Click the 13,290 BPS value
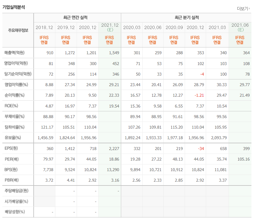This screenshot has width=257, height=218. pyautogui.click(x=113, y=170)
